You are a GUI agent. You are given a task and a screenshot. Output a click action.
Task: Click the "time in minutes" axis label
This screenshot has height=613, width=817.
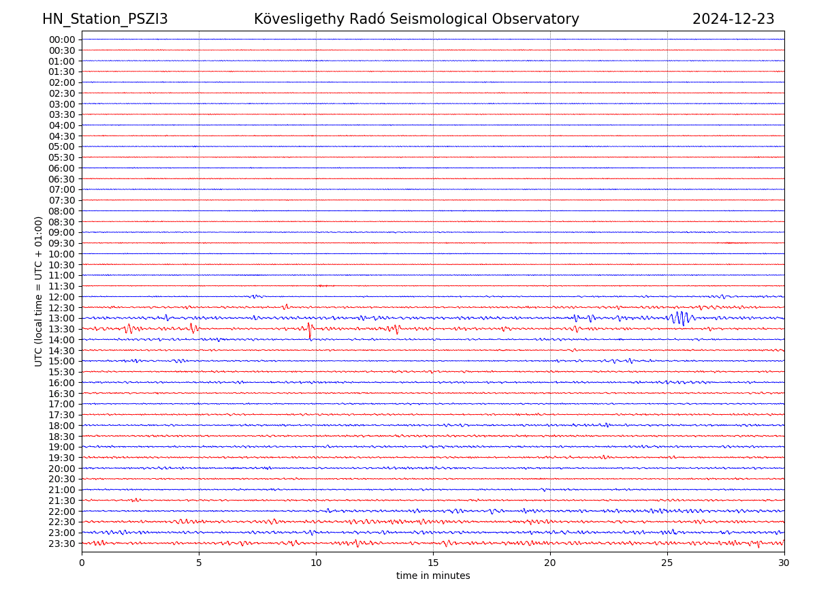pos(433,576)
